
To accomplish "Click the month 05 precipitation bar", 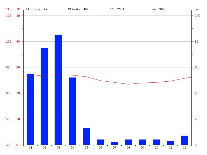I will [x=86, y=136].
